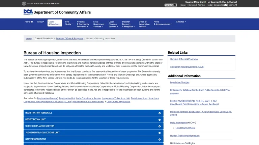This screenshot has height=145, width=259.
Task: Click chevron icon on Judgements/Collections Unit row
Action: coord(160,133)
